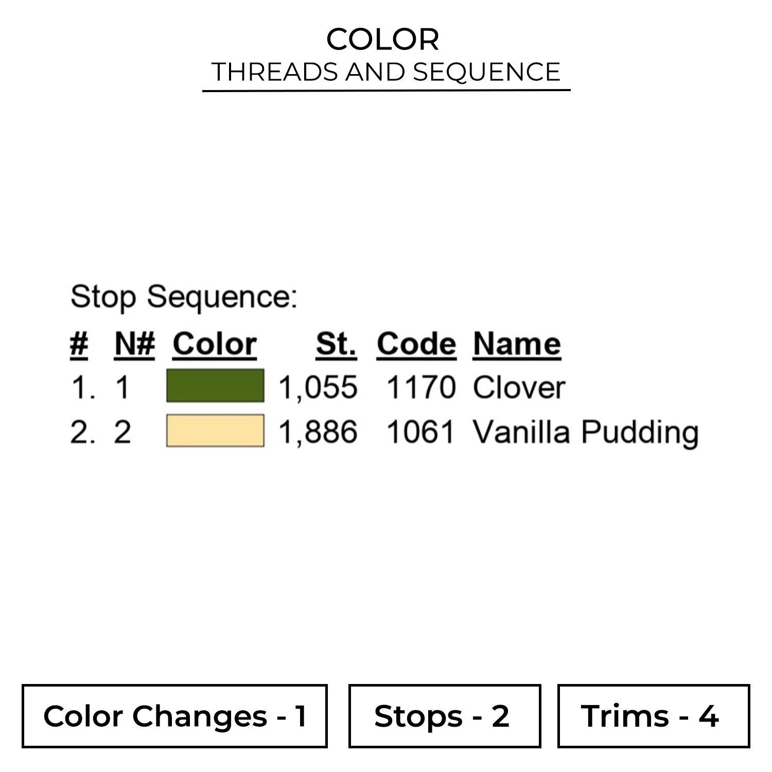This screenshot has width=772, height=772.
Task: Click the THREADS AND SEQUENCE subtitle
Action: coord(386,72)
